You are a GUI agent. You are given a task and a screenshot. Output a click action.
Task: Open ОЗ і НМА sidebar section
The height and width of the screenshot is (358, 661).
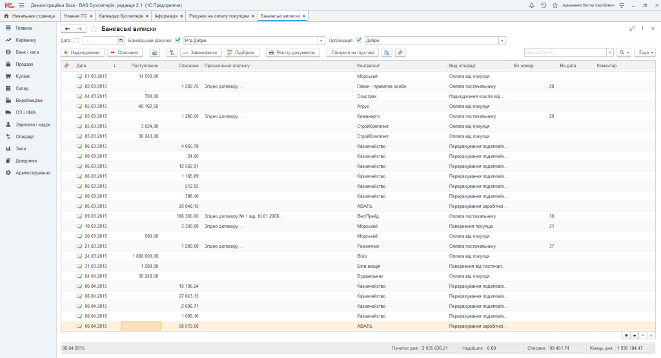coord(26,112)
